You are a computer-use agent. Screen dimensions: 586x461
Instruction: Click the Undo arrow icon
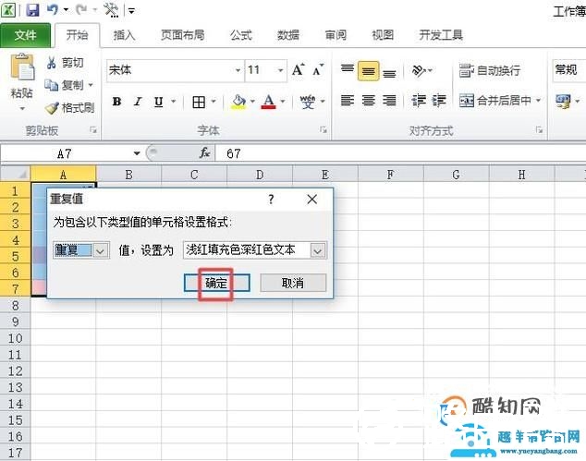pyautogui.click(x=53, y=10)
